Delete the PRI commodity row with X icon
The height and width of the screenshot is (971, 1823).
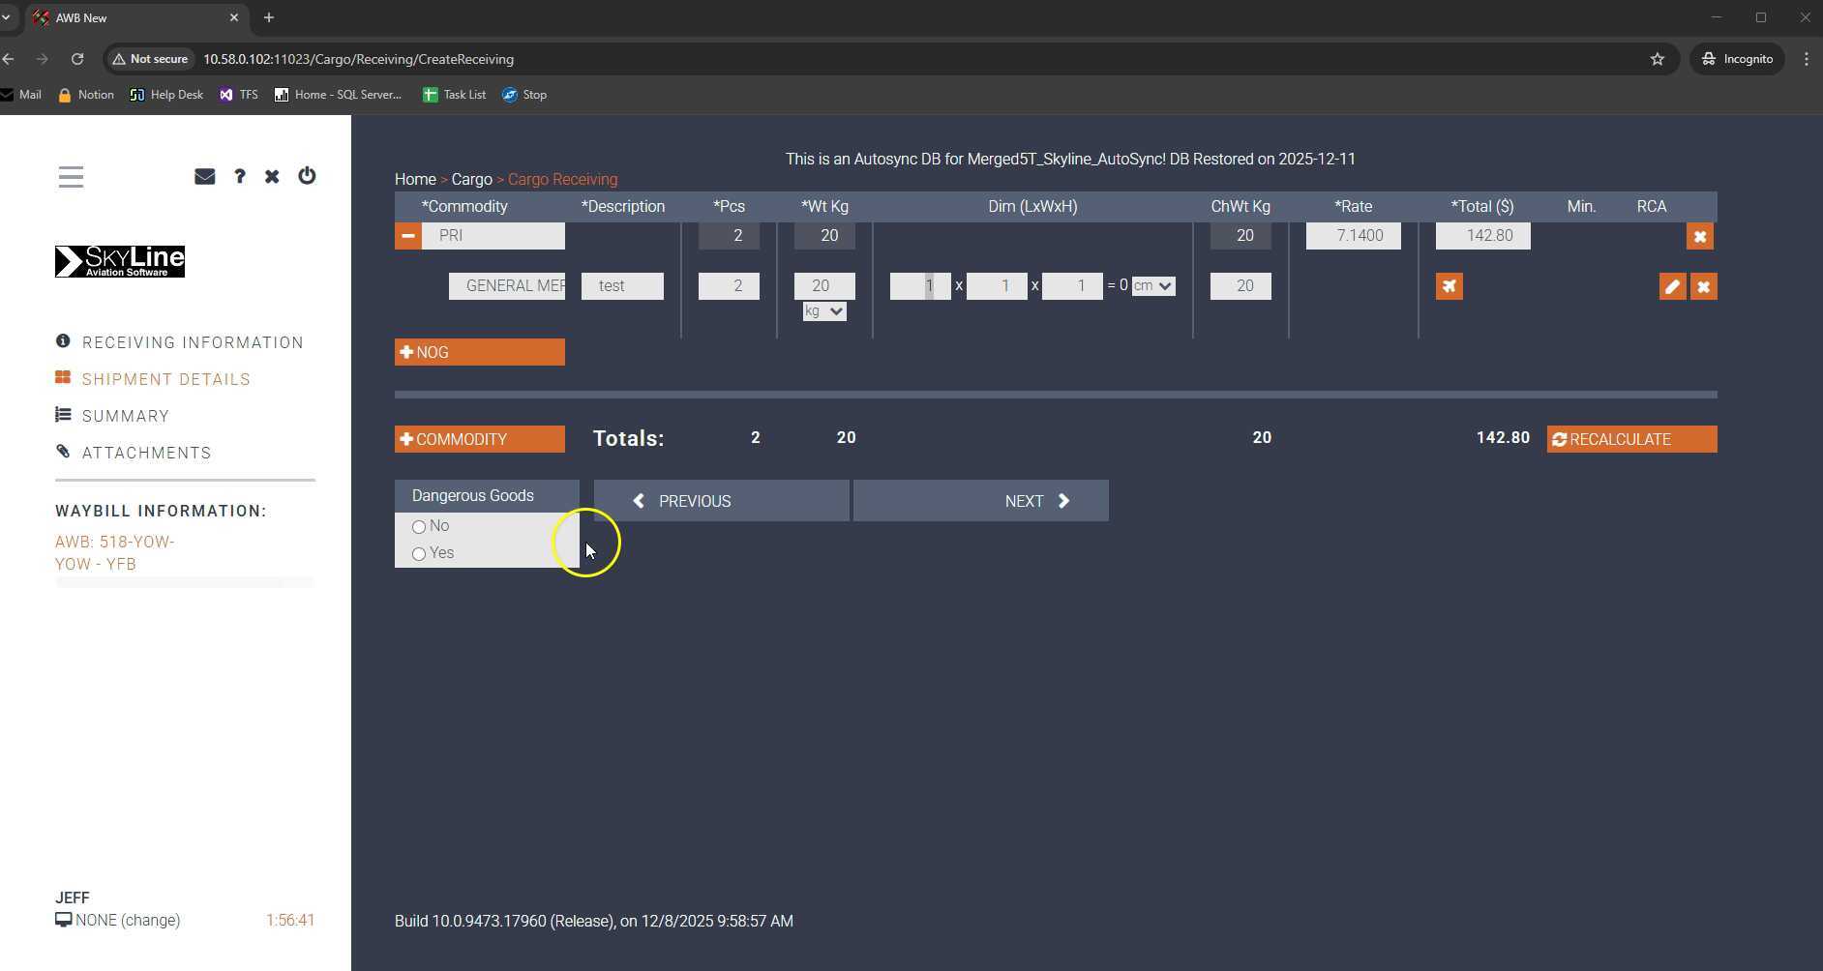(1699, 237)
